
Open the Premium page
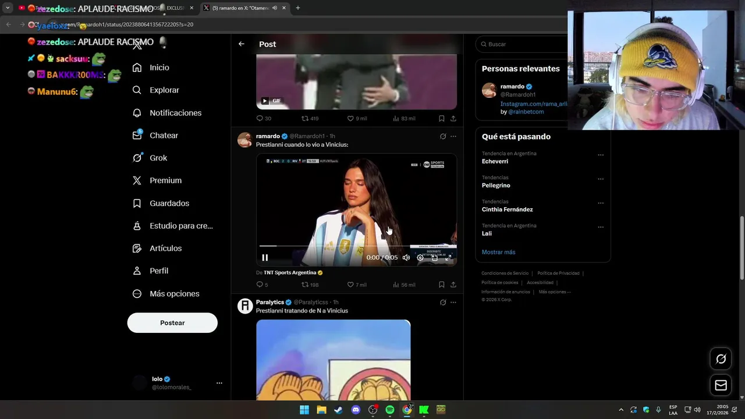pyautogui.click(x=157, y=180)
